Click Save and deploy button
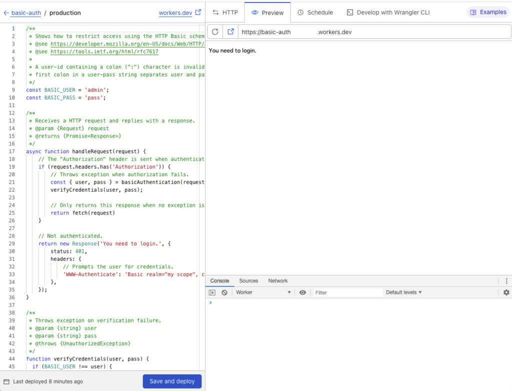Viewport: 512px width, 391px height. click(x=172, y=381)
